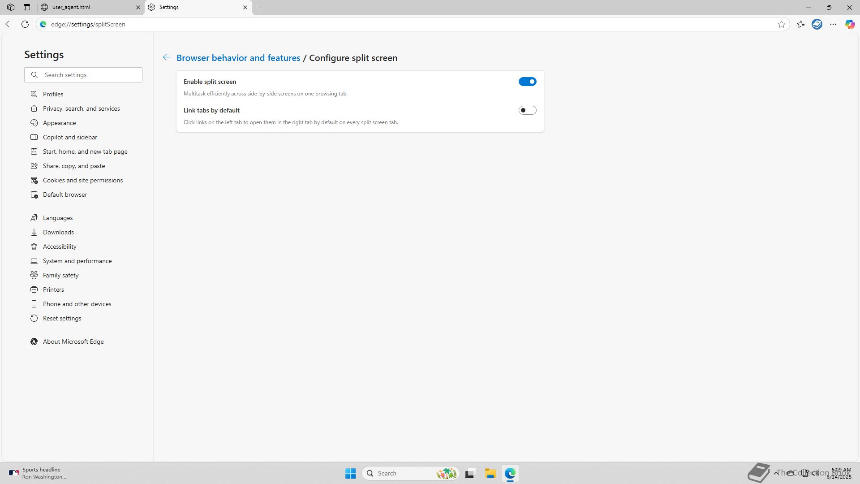Open File Explorer from the taskbar

490,473
